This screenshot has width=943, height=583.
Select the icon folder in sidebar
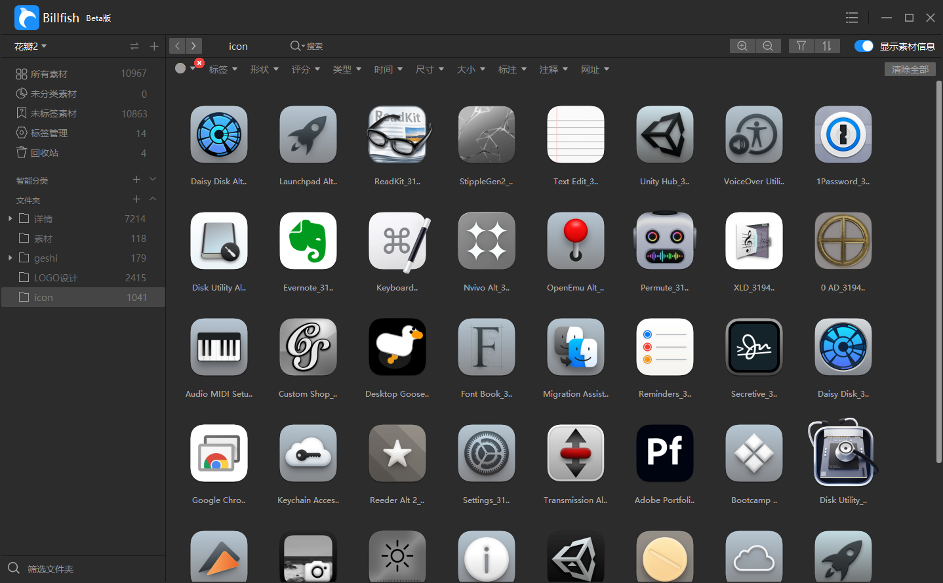tap(83, 297)
